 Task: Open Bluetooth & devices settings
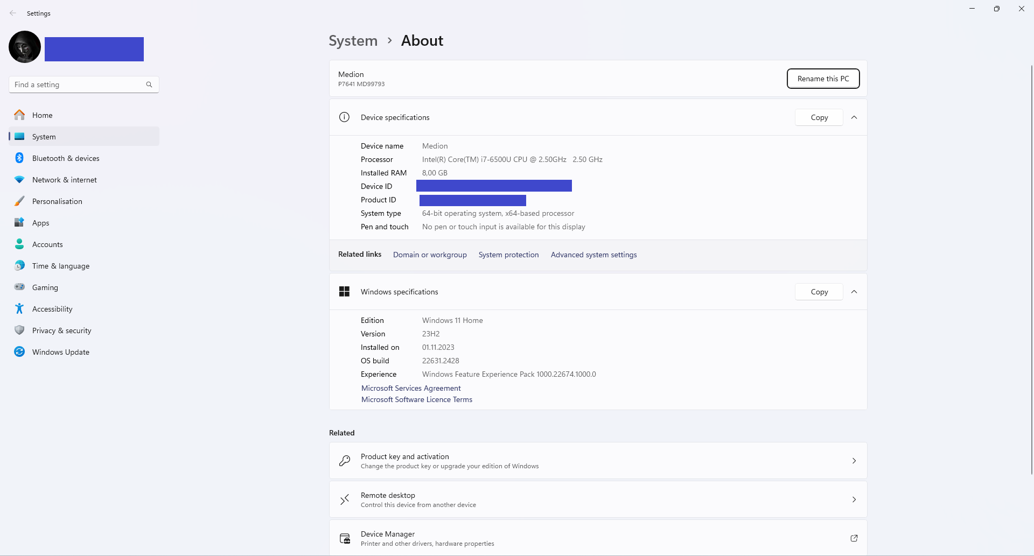click(84, 158)
